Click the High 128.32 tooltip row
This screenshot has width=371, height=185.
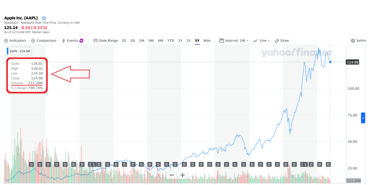coord(27,68)
